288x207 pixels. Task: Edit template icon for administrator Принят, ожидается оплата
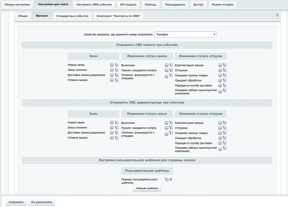point(171,128)
